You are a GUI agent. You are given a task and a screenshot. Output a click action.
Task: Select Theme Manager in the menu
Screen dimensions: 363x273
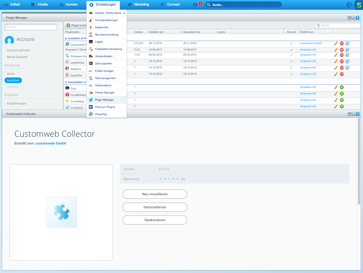click(x=106, y=93)
